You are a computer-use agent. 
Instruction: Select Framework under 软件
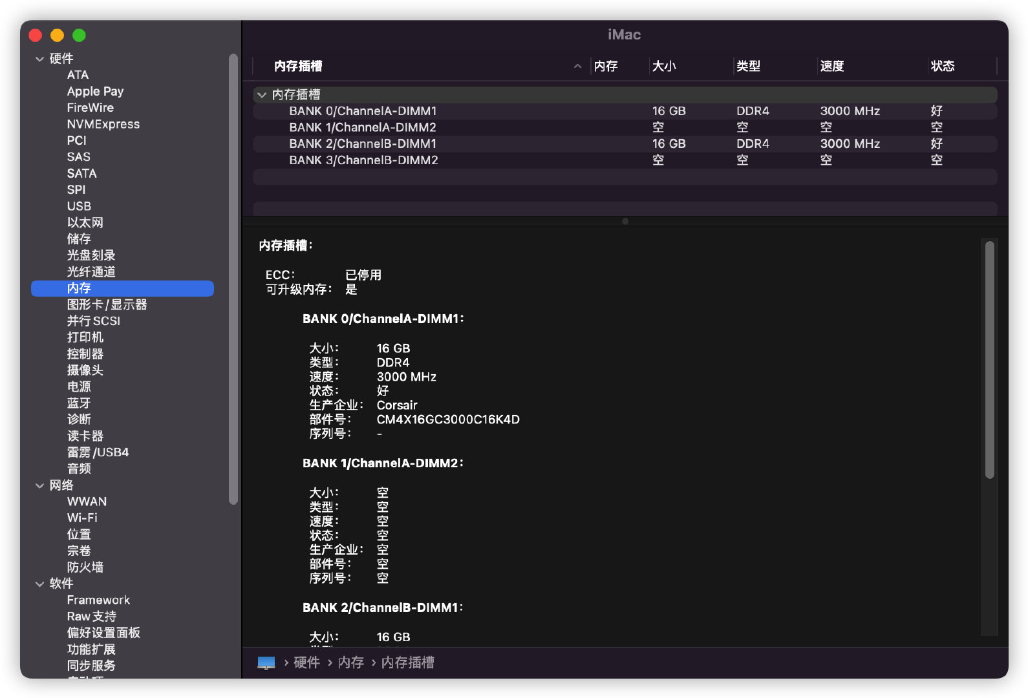tap(98, 600)
